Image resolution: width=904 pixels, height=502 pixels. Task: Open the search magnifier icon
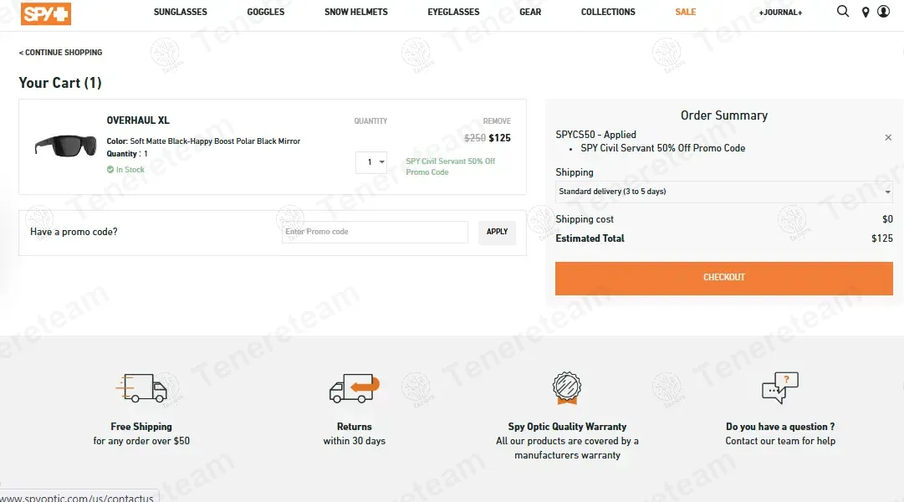[842, 12]
